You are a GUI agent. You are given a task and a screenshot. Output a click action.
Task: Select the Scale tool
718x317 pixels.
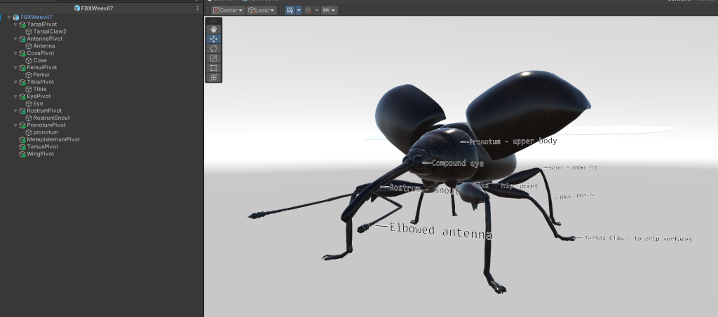pos(214,58)
